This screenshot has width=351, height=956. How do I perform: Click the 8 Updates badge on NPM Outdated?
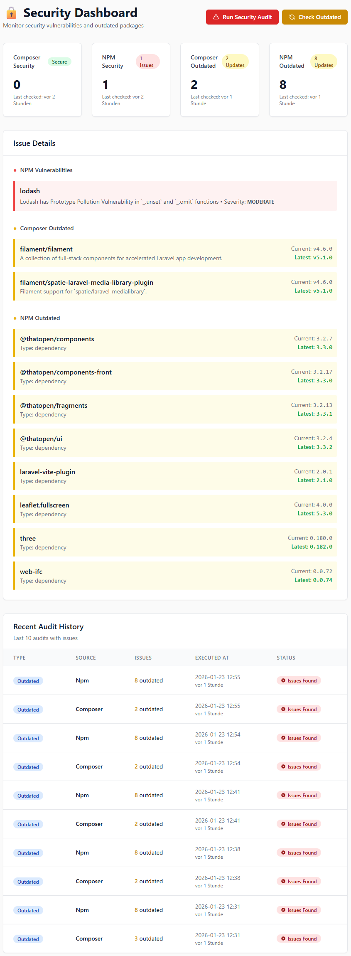coord(323,62)
